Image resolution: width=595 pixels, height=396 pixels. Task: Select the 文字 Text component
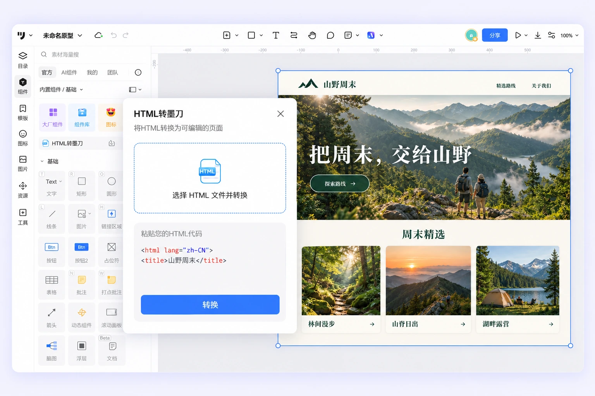(x=52, y=186)
